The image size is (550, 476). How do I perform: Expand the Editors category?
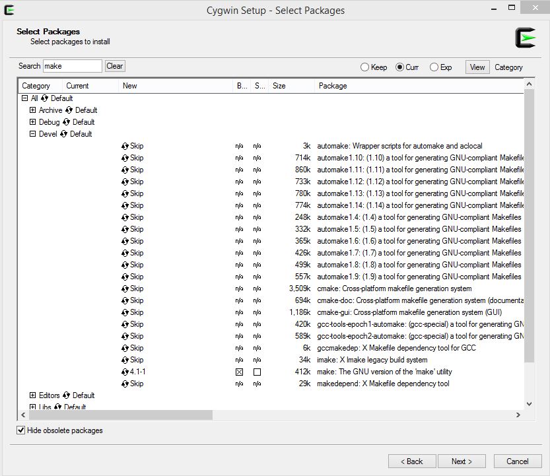point(31,395)
